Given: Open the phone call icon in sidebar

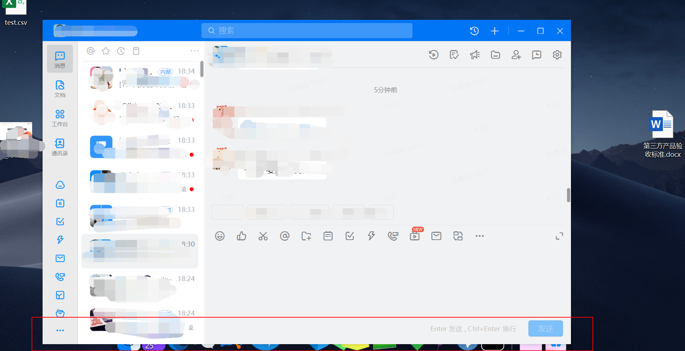Looking at the screenshot, I should (60, 277).
